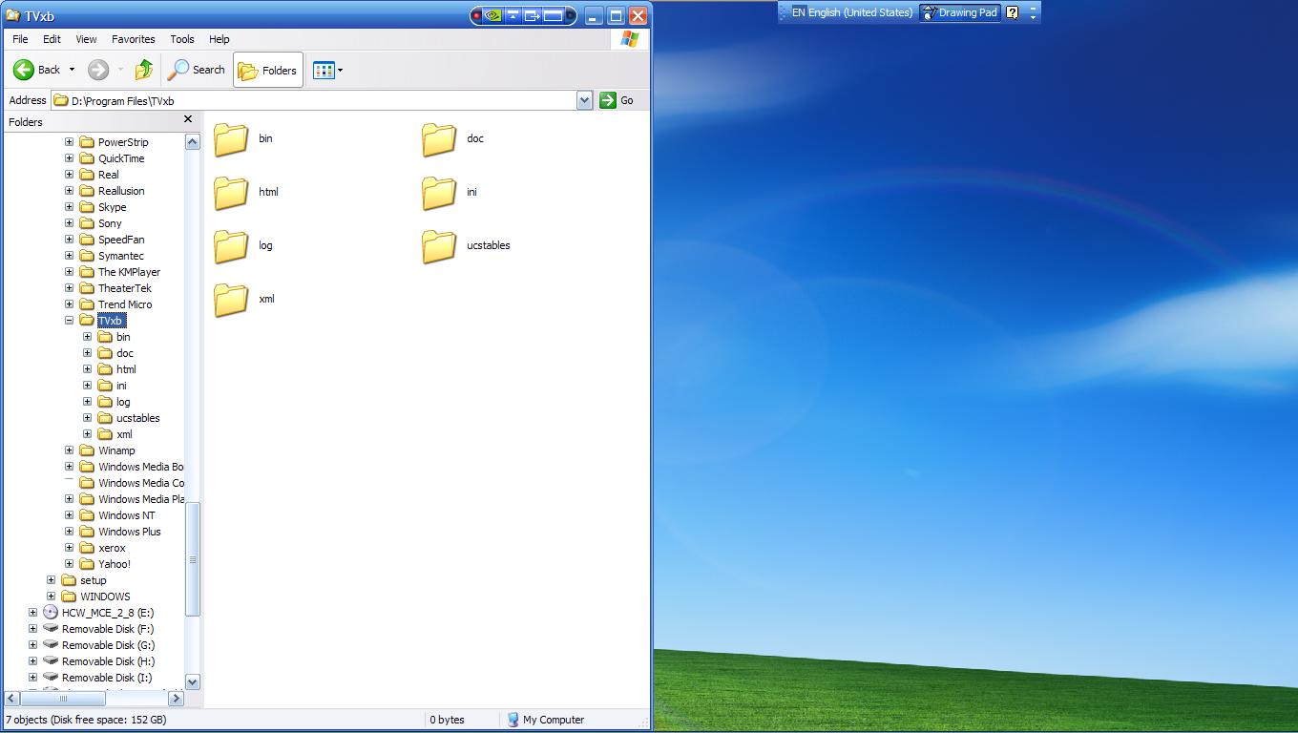Open the Address bar dropdown arrow
This screenshot has height=733, width=1298.
[x=584, y=100]
